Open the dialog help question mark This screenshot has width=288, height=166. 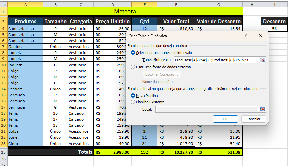246,36
